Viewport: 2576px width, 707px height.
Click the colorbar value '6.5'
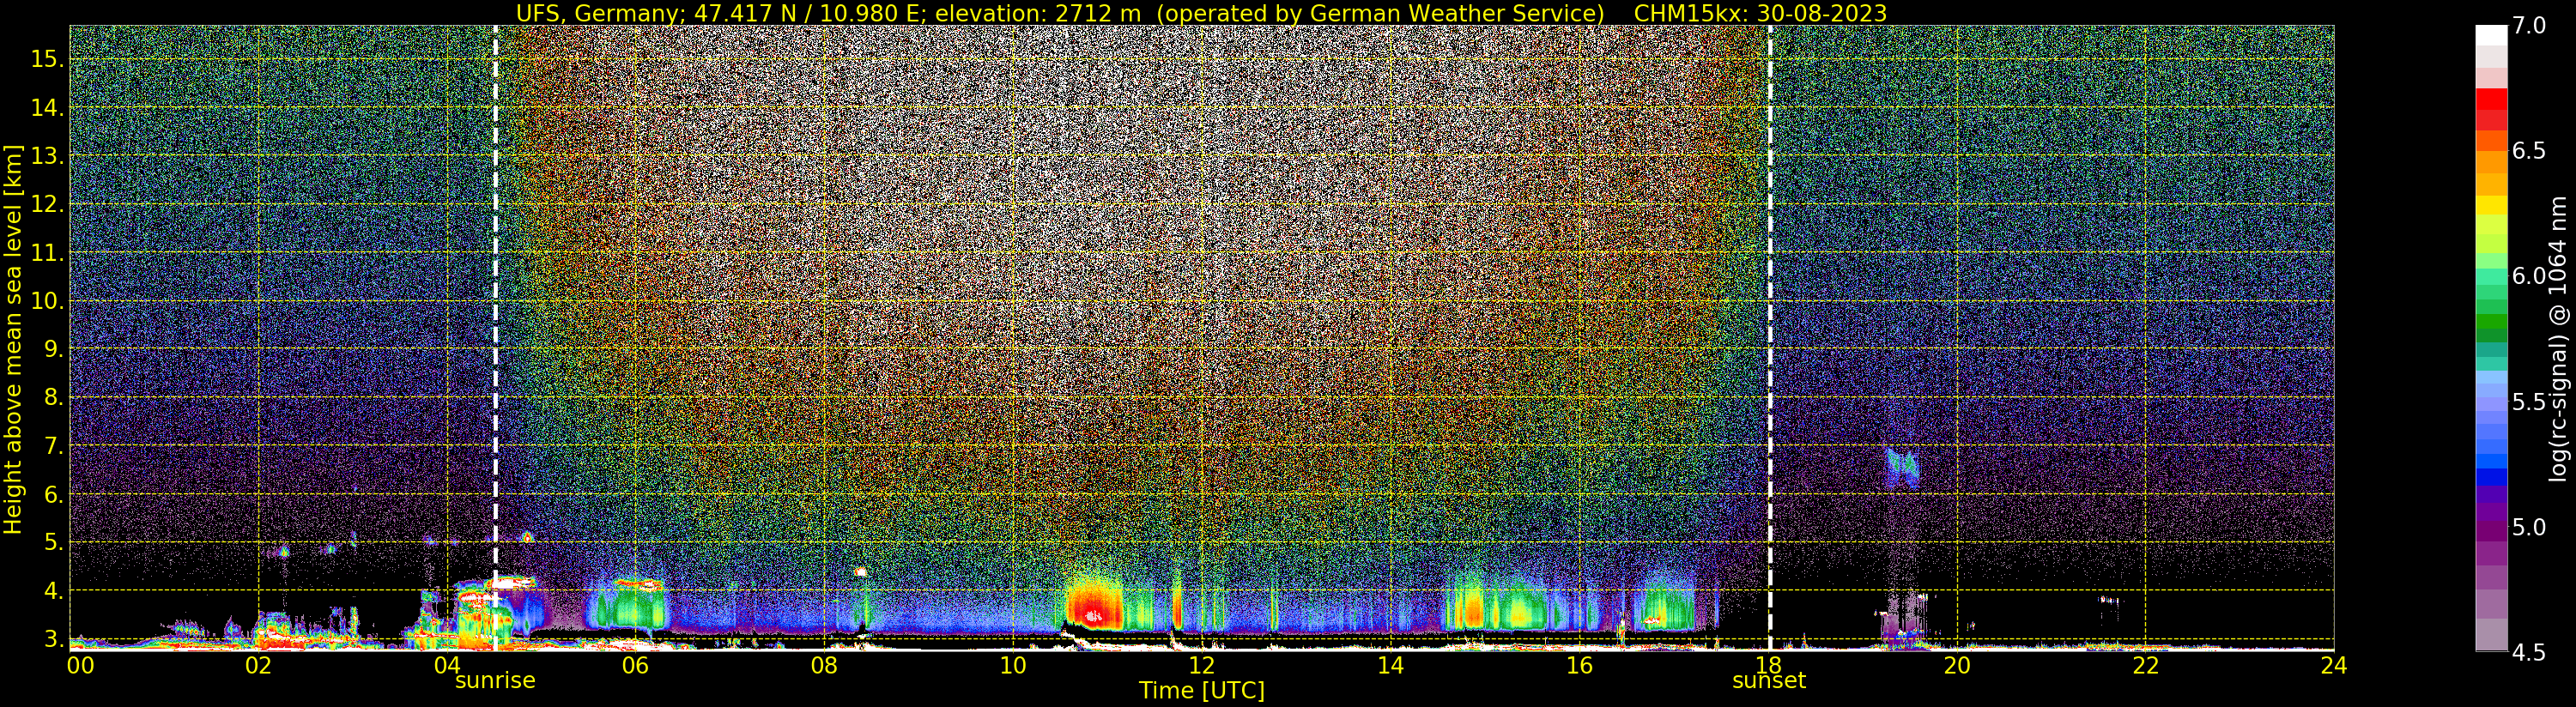click(2528, 150)
